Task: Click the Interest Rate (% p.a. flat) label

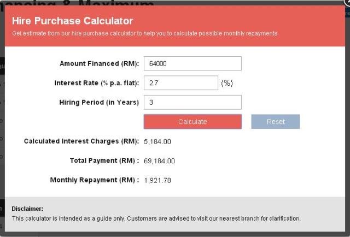Action: click(97, 83)
